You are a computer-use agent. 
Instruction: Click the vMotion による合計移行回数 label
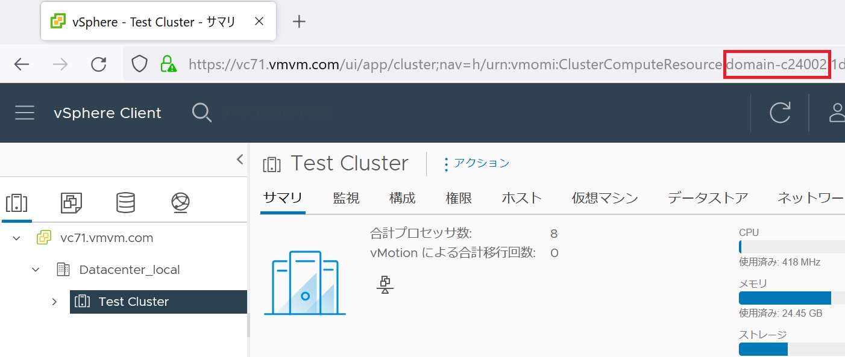click(453, 253)
